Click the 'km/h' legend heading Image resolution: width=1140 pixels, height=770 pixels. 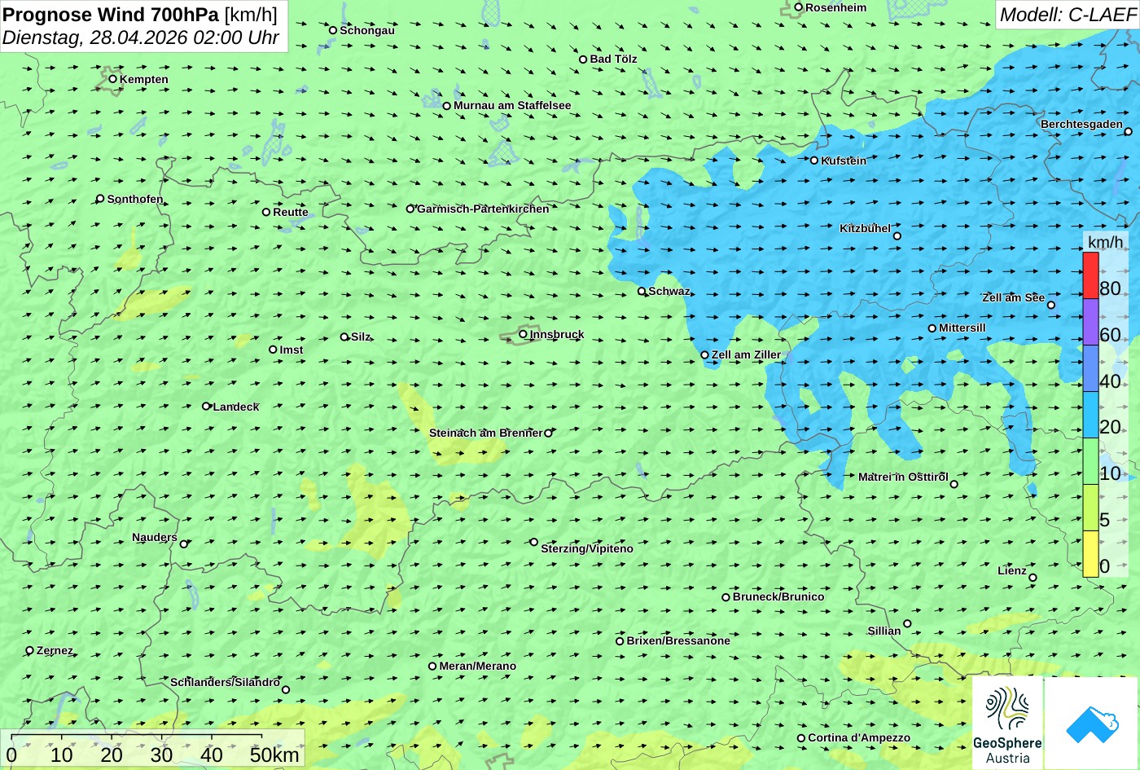(1105, 242)
